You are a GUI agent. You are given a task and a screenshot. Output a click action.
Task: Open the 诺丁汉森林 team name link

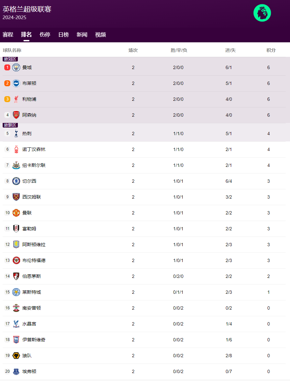pos(34,149)
